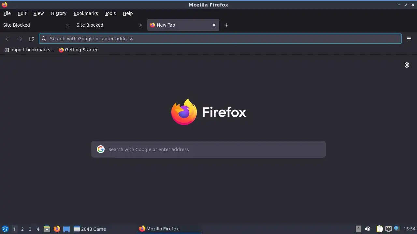417x234 pixels.
Task: Focus the center Google search box
Action: click(208, 149)
